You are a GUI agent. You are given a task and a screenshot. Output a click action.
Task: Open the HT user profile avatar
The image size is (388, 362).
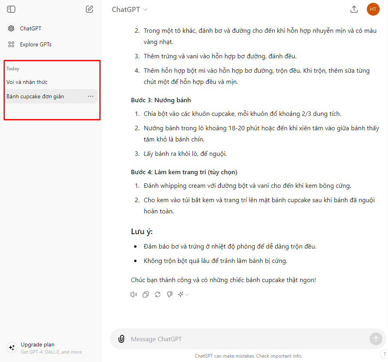[373, 10]
